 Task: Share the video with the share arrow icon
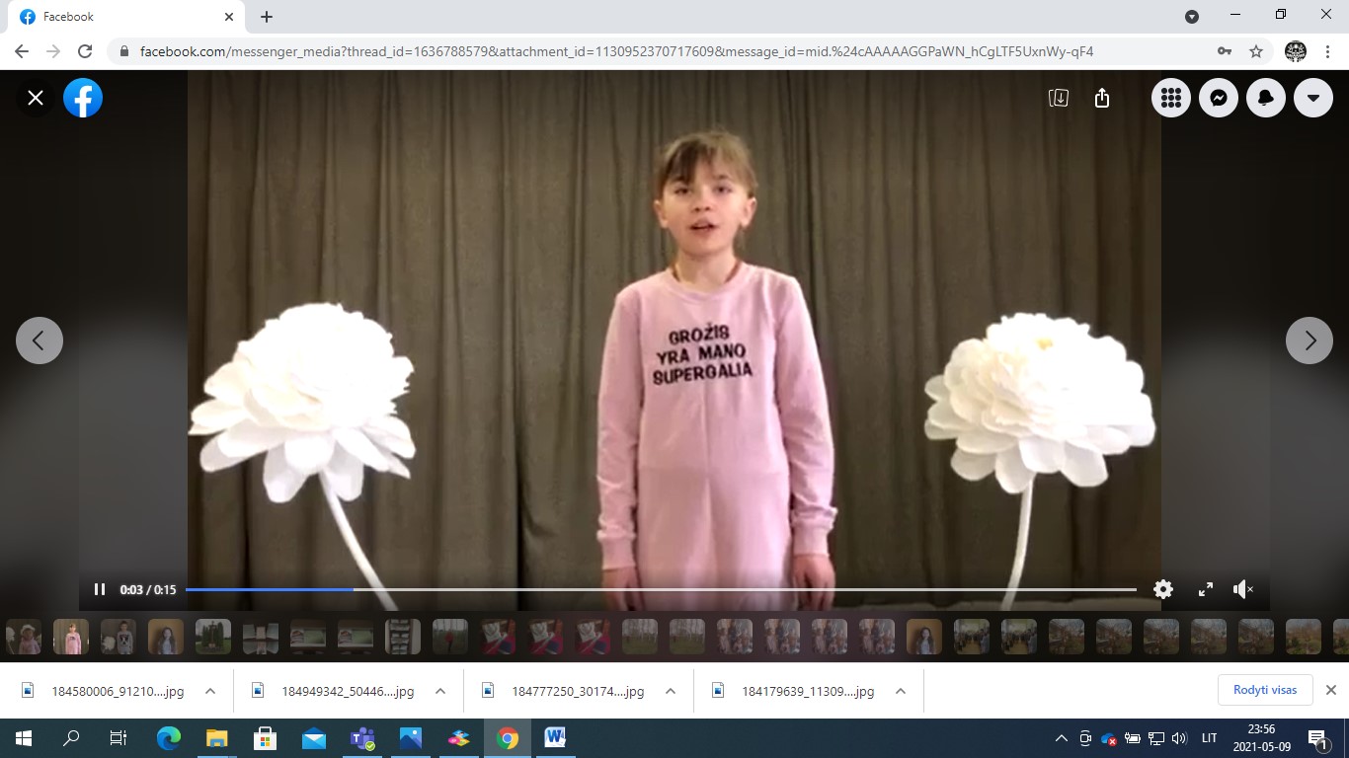tap(1102, 98)
